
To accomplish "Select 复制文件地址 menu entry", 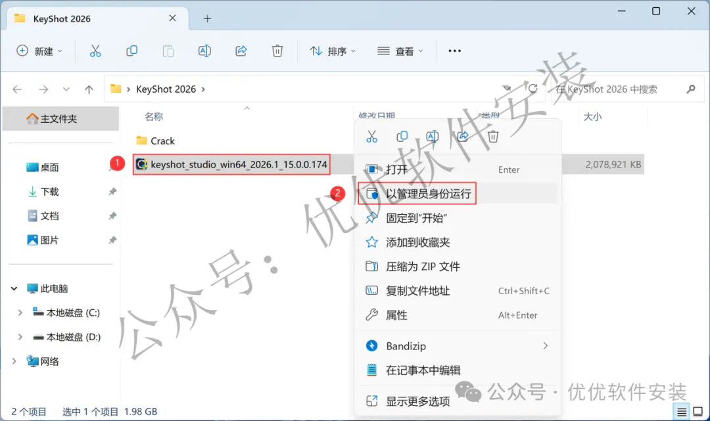I will [458, 291].
